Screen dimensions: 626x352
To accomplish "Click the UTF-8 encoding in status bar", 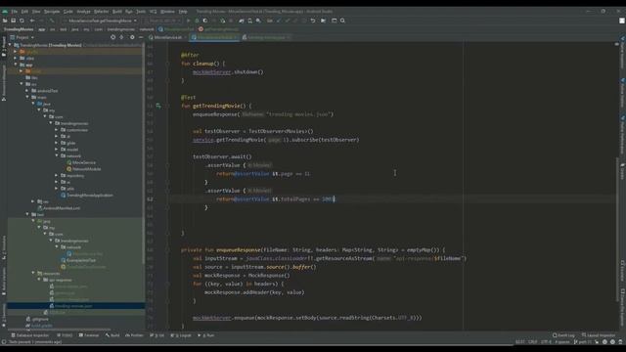I will (546, 342).
